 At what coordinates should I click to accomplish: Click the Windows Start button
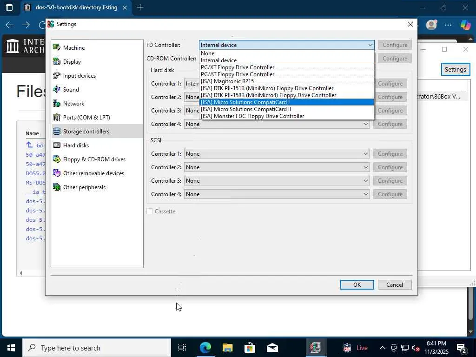coord(11,348)
